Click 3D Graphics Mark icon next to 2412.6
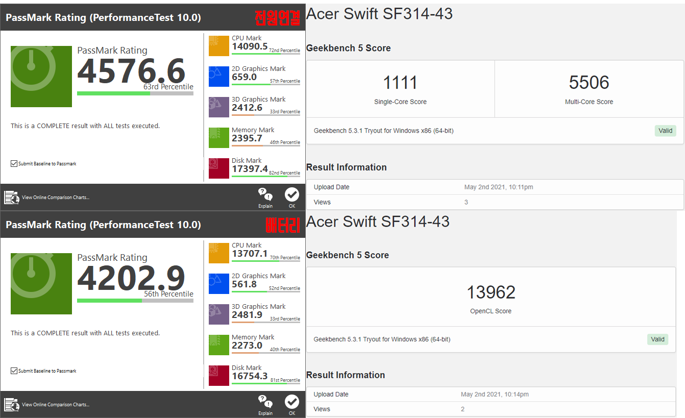The width and height of the screenshot is (685, 418). (219, 107)
